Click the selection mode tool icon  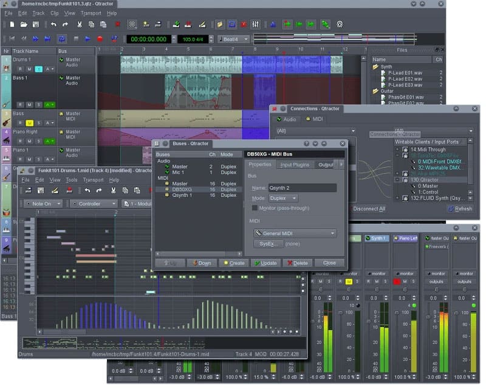coord(132,24)
